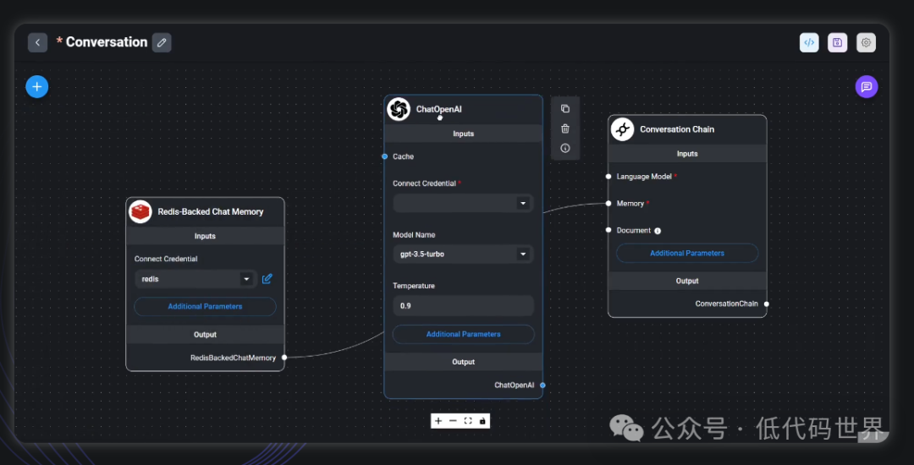The image size is (914, 465).
Task: Zoom in on the canvas
Action: (438, 421)
